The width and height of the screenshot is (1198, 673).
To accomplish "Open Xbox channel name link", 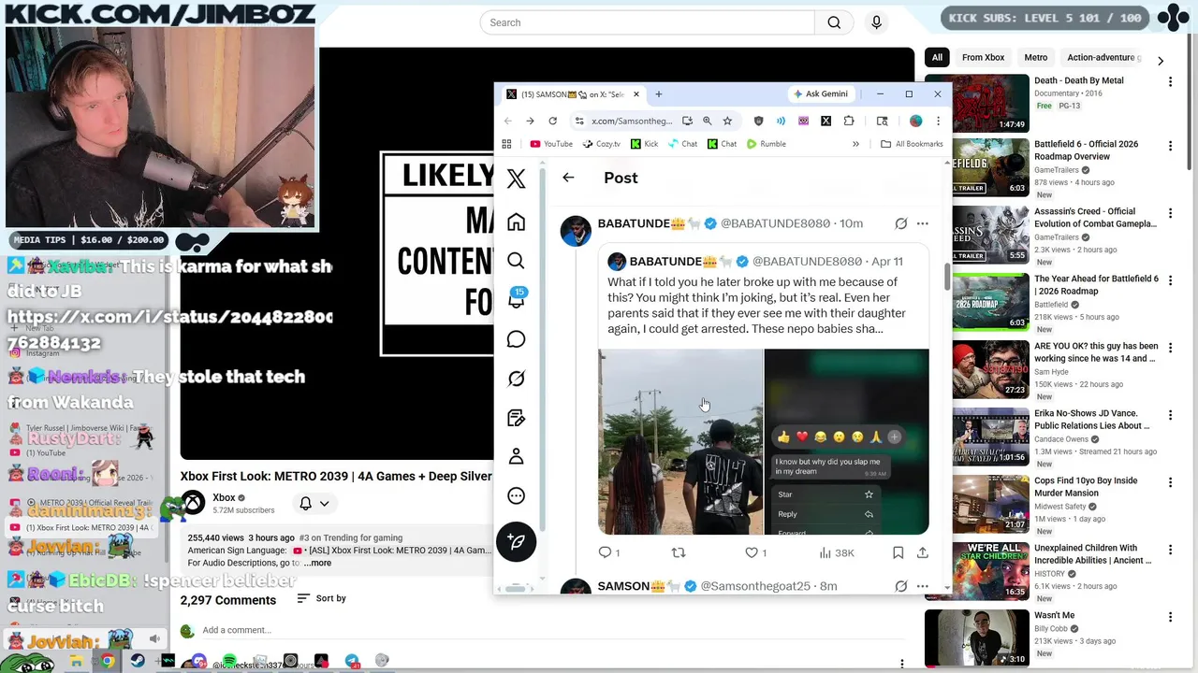I will click(224, 498).
